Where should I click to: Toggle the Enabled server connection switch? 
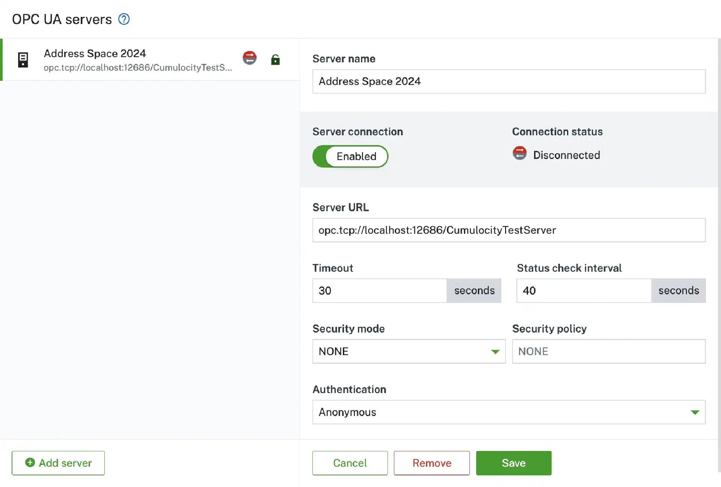[x=350, y=156]
